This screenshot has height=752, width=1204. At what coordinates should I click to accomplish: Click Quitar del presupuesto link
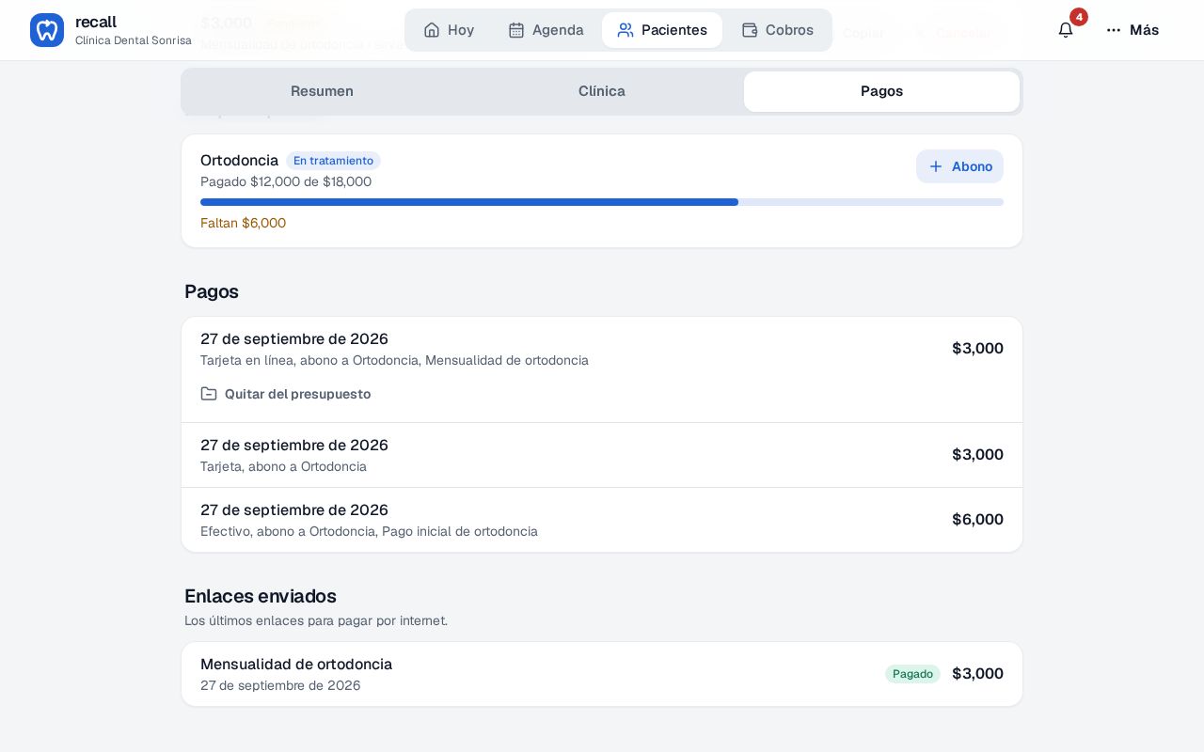click(286, 394)
